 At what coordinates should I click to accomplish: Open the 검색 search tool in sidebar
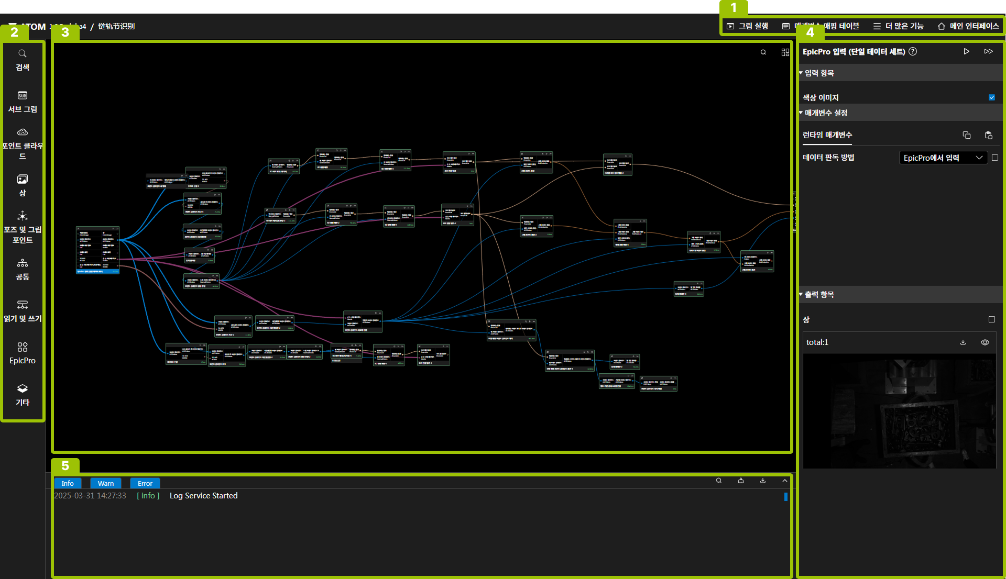[22, 60]
